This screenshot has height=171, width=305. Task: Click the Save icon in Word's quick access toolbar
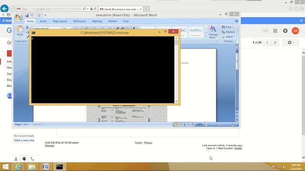click(x=27, y=15)
